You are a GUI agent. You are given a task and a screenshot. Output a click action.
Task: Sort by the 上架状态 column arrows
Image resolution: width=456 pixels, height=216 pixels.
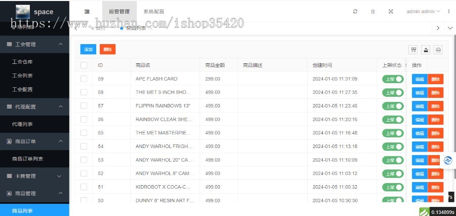click(406, 65)
